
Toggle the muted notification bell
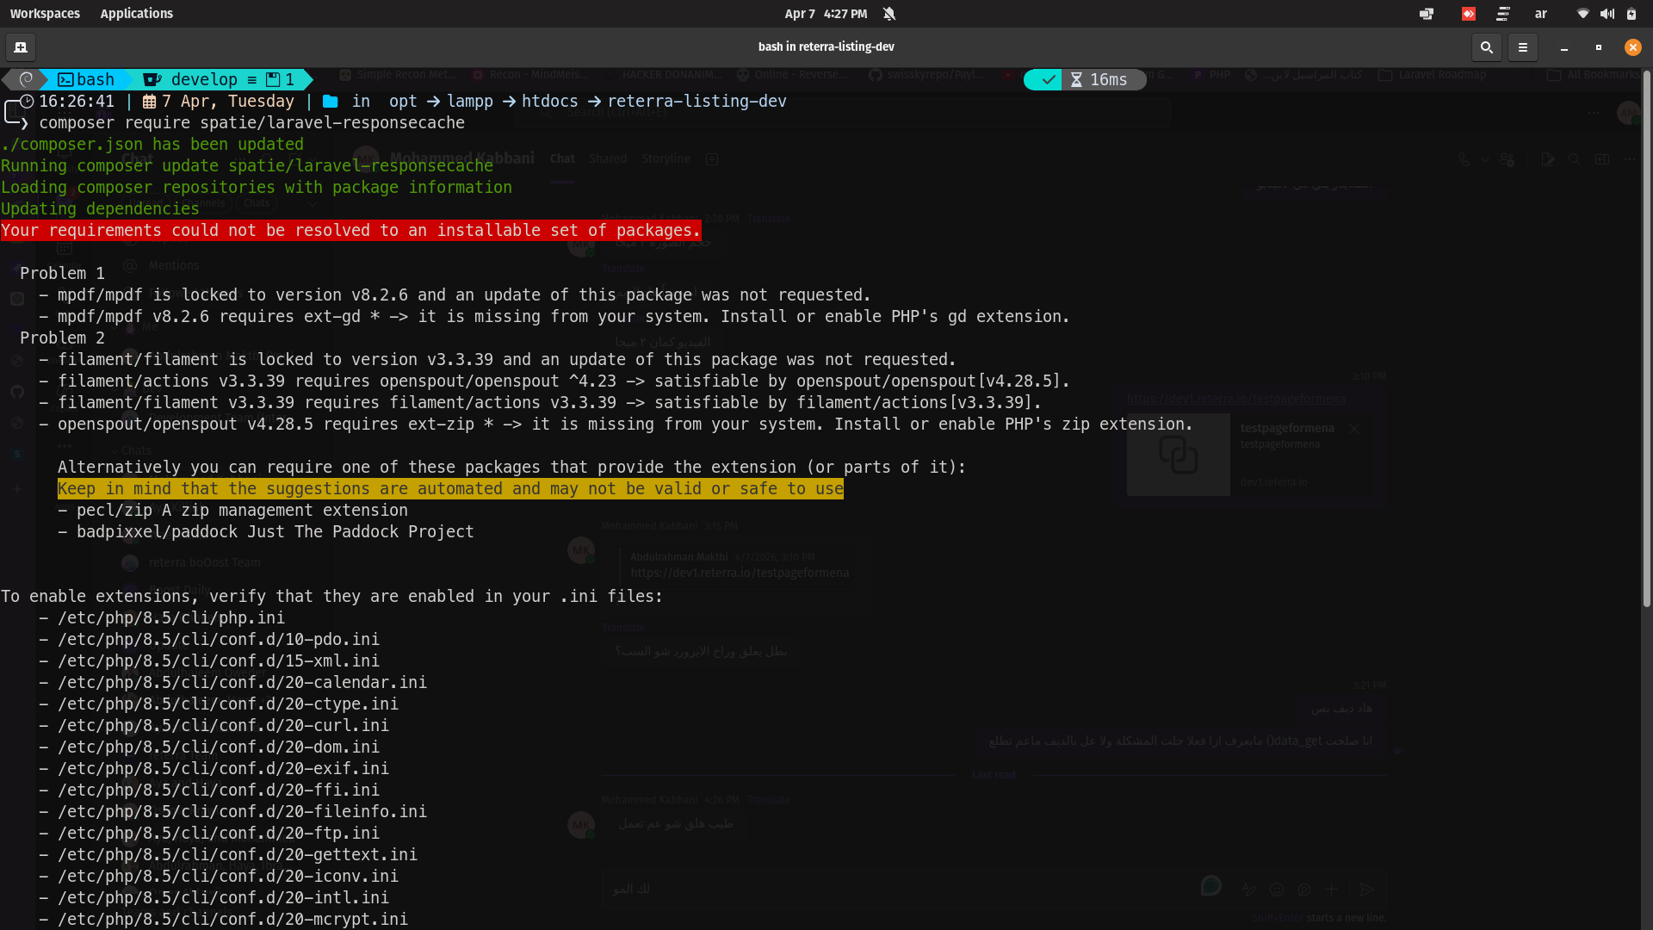[889, 14]
